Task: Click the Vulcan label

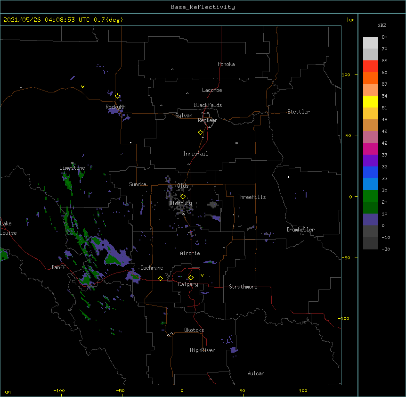Action: pyautogui.click(x=256, y=373)
